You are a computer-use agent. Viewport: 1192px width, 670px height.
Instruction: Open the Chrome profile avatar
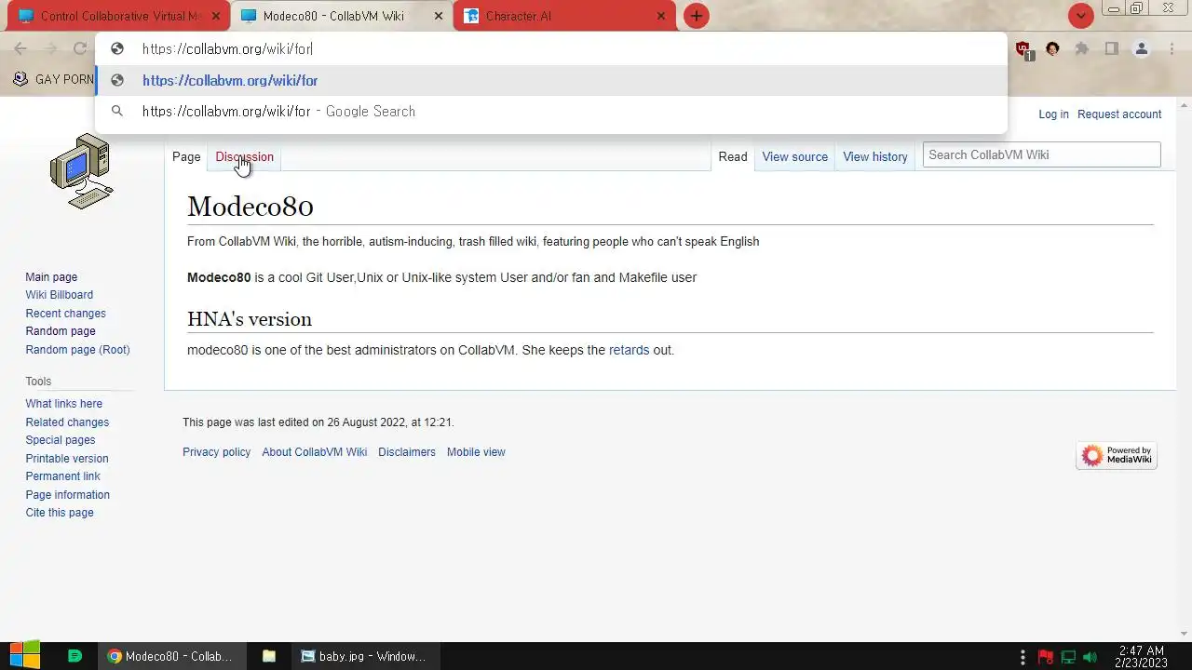(1141, 49)
